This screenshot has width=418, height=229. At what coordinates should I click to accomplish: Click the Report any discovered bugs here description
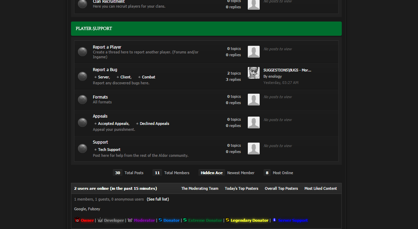(121, 83)
